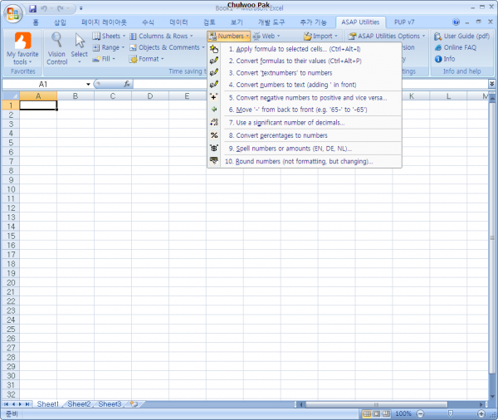
Task: Select cell A1
Action: pos(38,105)
